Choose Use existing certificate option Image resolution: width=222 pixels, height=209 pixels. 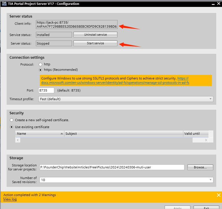pyautogui.click(x=12, y=127)
